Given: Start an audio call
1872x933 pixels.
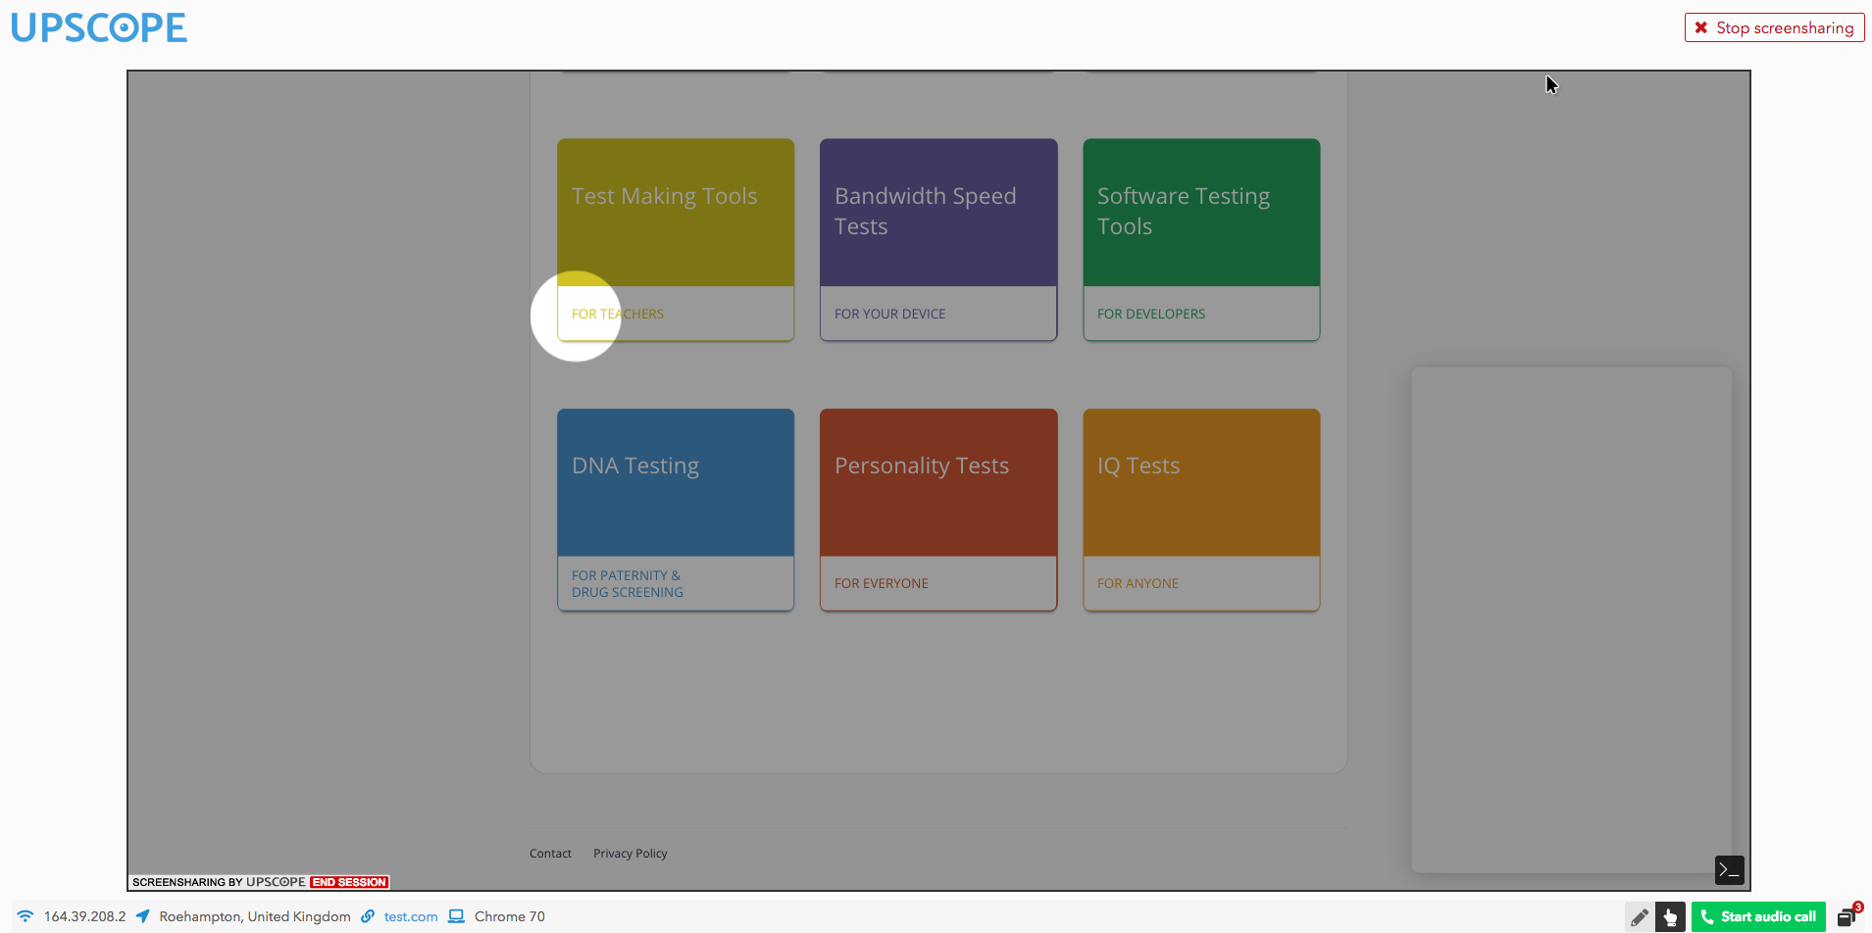Looking at the screenshot, I should pos(1758,917).
